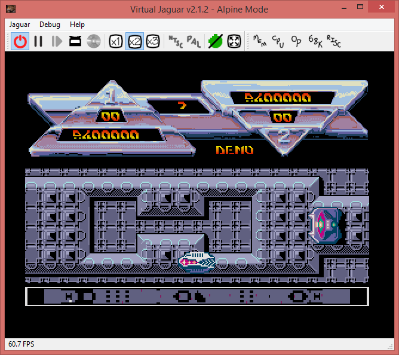399x355 pixels.
Task: Click the CD disc icon
Action: [x=93, y=41]
